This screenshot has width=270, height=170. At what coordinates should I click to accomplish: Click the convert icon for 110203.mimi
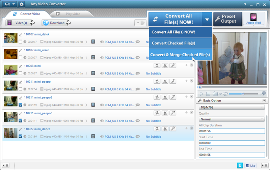click(x=157, y=65)
